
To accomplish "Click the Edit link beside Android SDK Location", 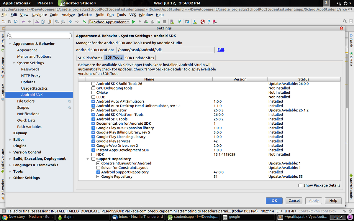I will (221, 50).
